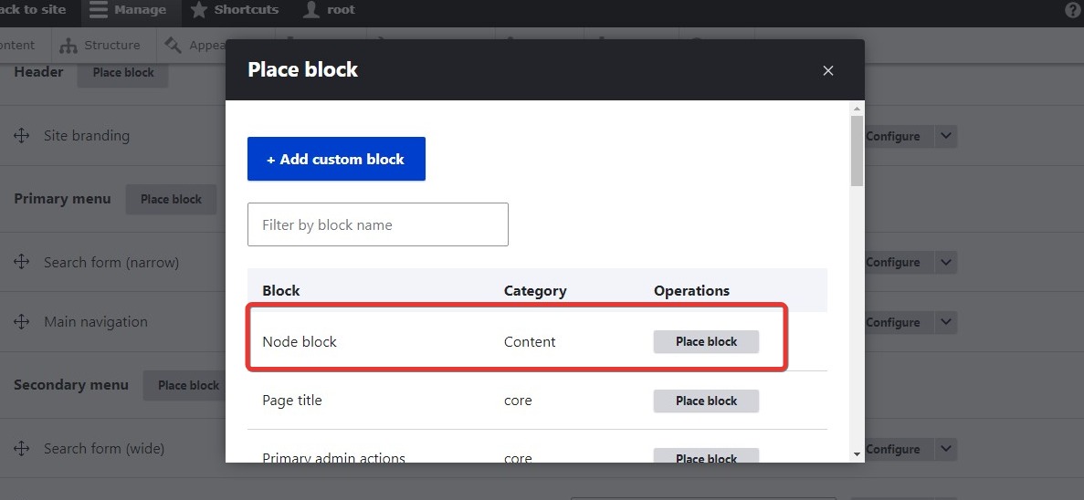Place the Node block
This screenshot has width=1084, height=500.
coord(706,341)
